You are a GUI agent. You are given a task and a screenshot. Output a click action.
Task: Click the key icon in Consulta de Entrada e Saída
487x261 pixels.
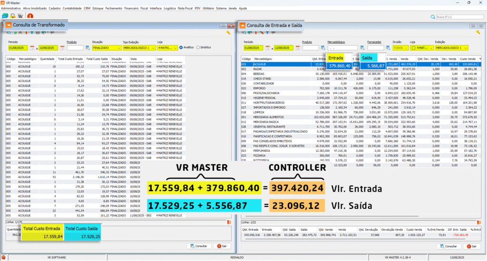point(478,32)
